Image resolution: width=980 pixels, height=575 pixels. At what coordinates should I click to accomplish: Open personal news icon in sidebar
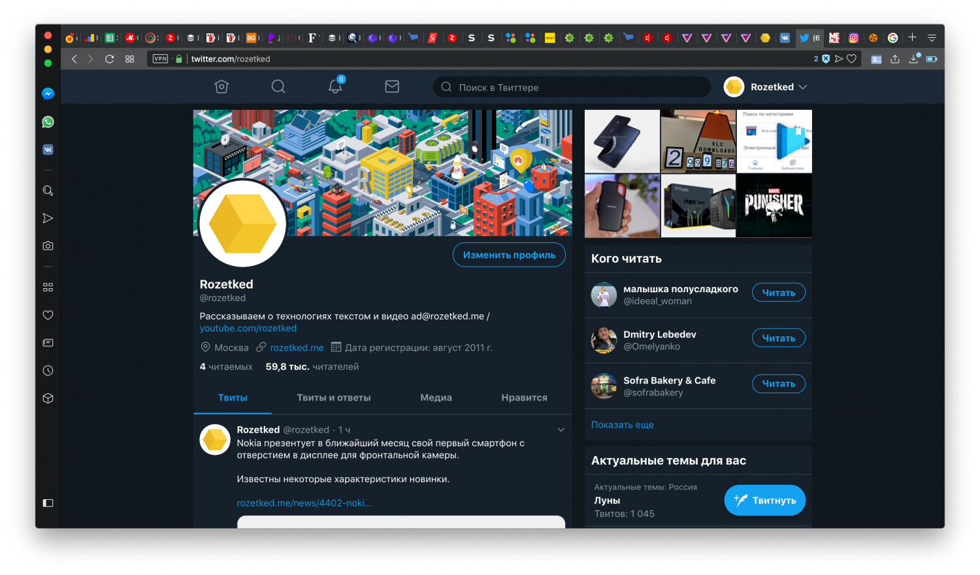[48, 342]
